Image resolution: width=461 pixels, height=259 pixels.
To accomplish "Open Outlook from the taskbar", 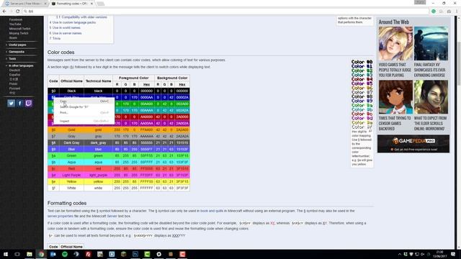I will point(53,254).
